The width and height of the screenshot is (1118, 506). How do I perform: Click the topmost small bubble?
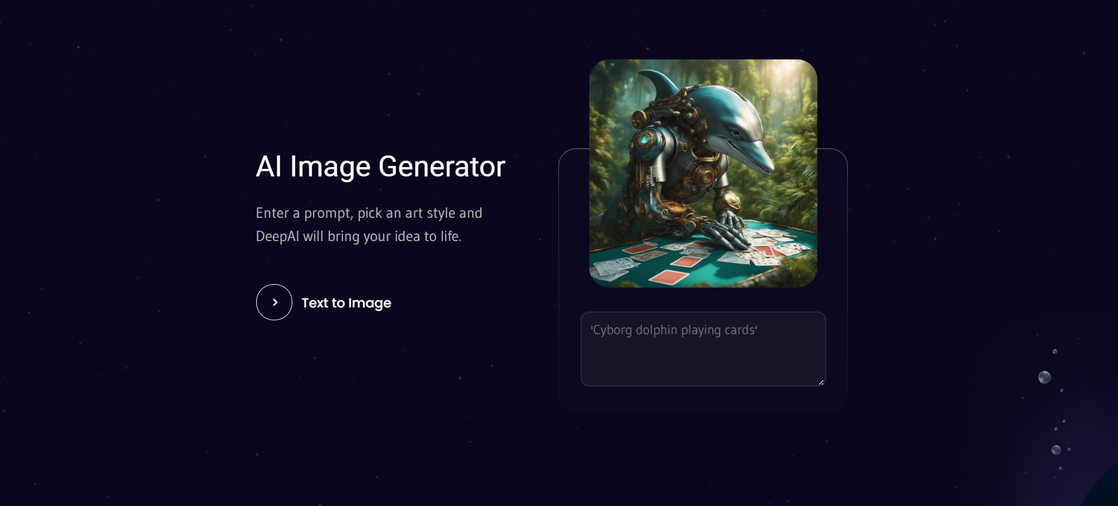[1055, 352]
